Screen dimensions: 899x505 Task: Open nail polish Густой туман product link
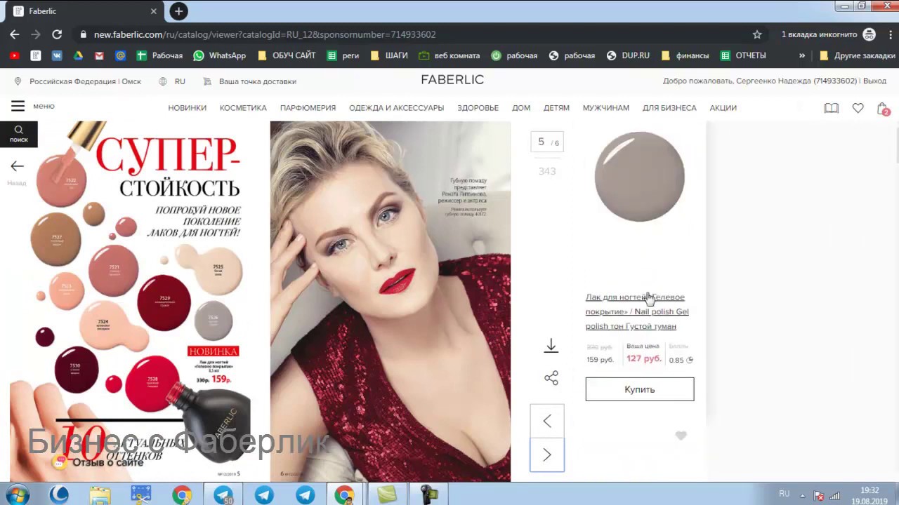637,311
